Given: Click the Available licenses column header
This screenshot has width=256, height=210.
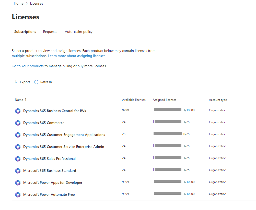Looking at the screenshot, I should click(x=134, y=100).
